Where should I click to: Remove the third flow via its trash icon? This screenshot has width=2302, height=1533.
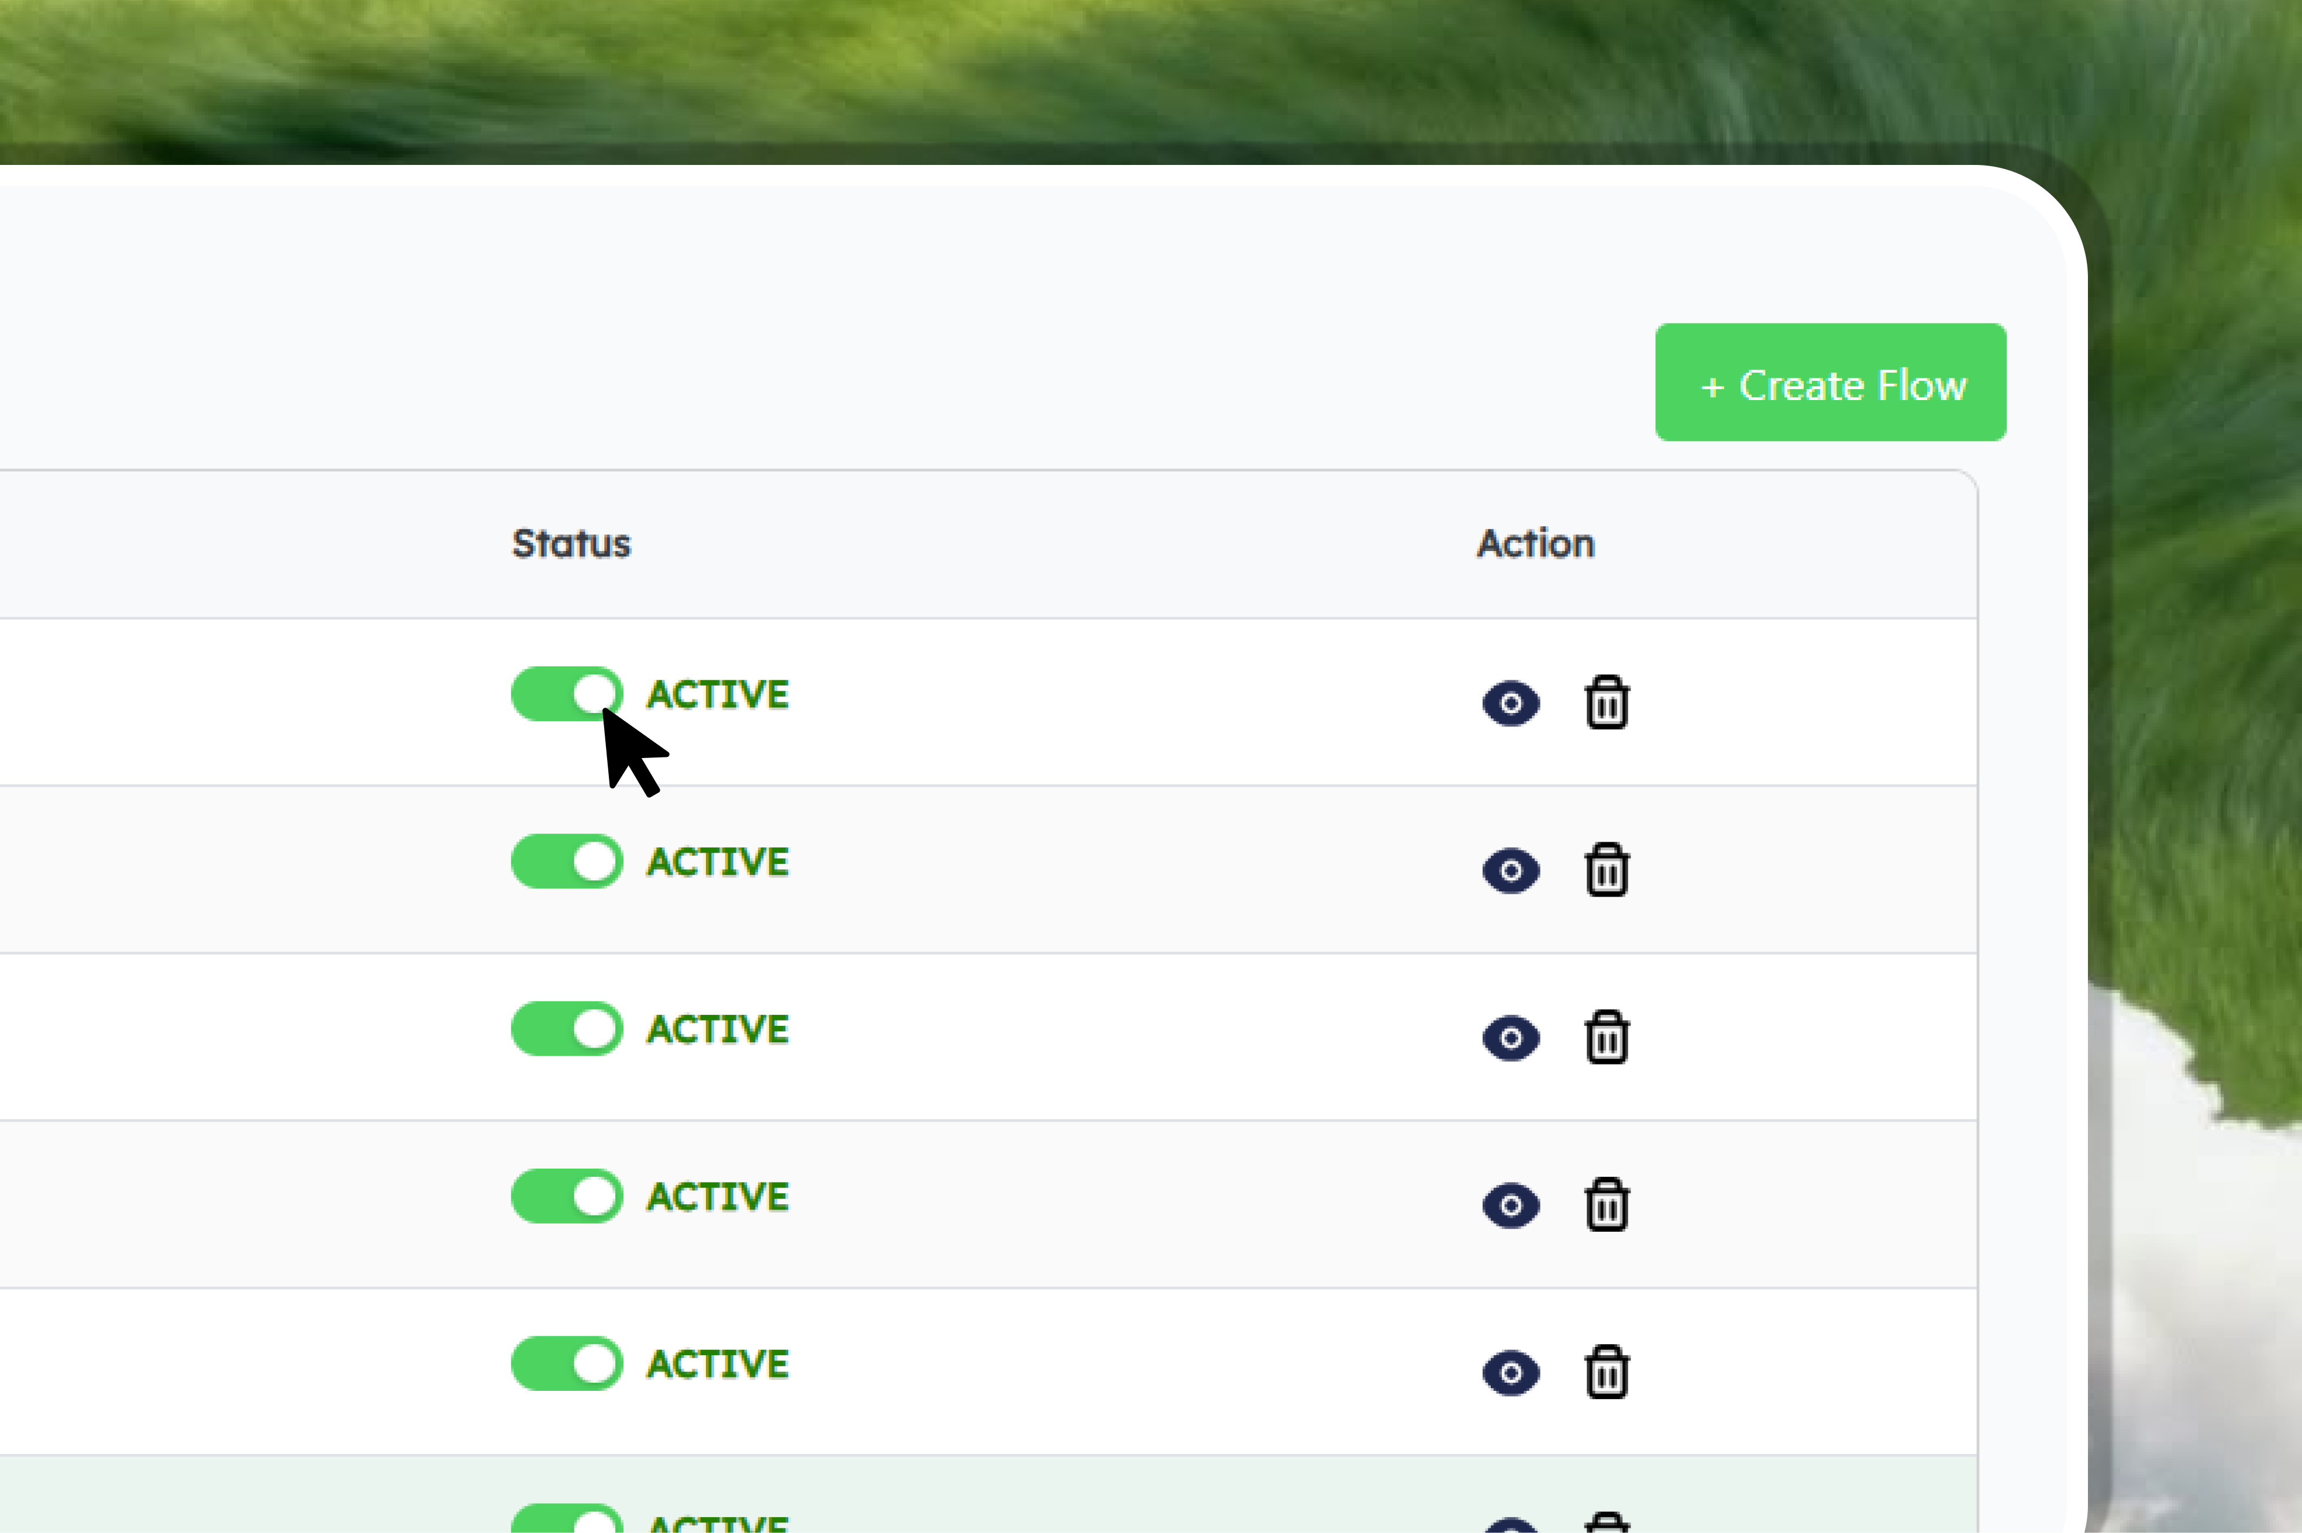click(1606, 1036)
